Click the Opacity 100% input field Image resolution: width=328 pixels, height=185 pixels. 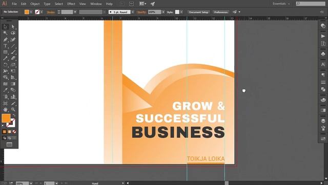155,12
